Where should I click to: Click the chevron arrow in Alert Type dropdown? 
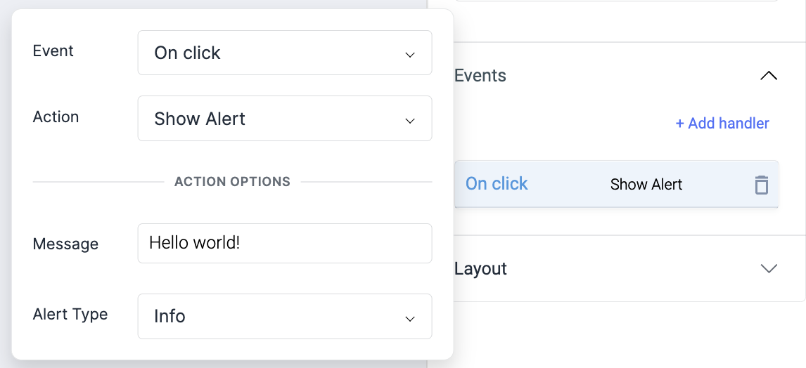coord(410,319)
